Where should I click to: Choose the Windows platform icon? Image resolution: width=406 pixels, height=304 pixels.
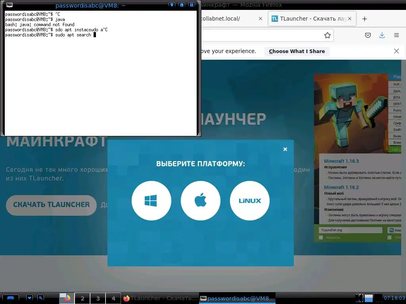pos(151,201)
